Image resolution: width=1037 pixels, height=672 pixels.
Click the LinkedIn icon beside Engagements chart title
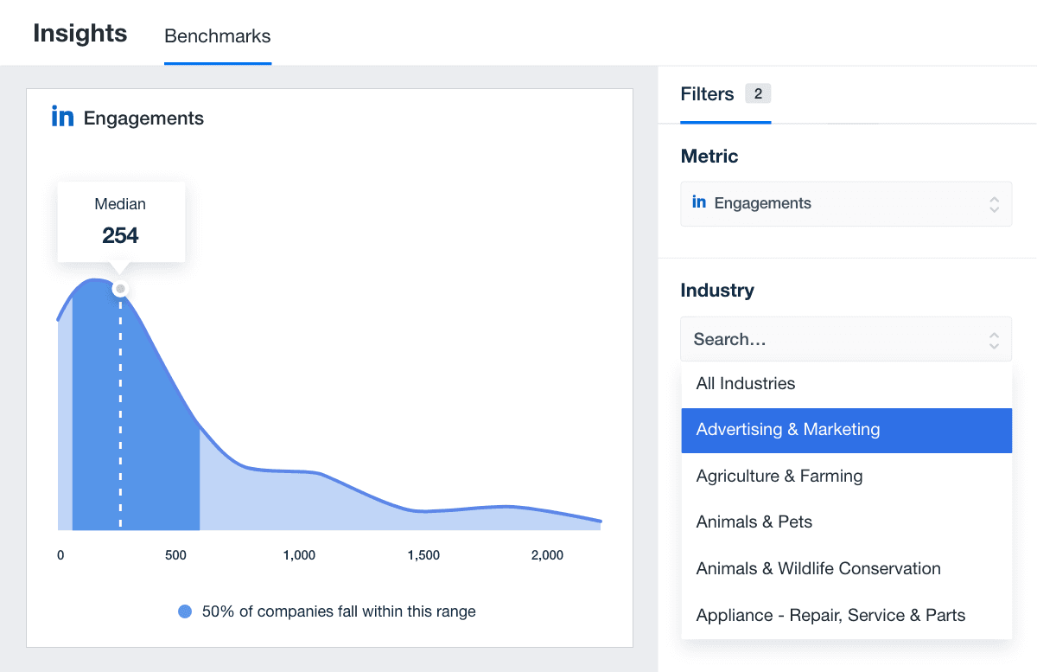[62, 116]
